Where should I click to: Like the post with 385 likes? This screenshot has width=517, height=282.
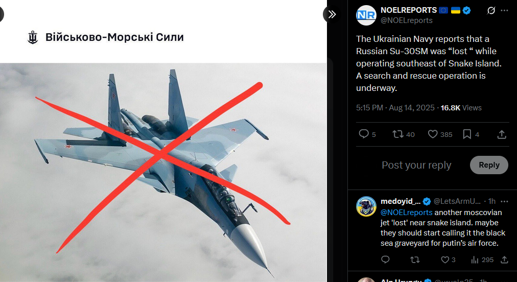pyautogui.click(x=440, y=134)
